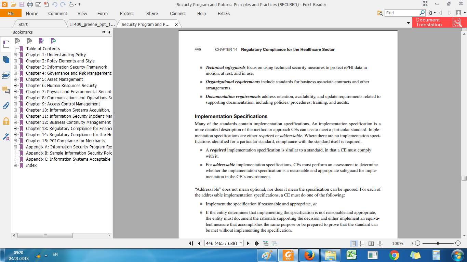
Task: Open the Digital Signatures panel icon
Action: [6, 137]
